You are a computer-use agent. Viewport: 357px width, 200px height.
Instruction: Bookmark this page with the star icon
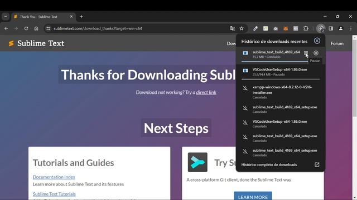[242, 28]
